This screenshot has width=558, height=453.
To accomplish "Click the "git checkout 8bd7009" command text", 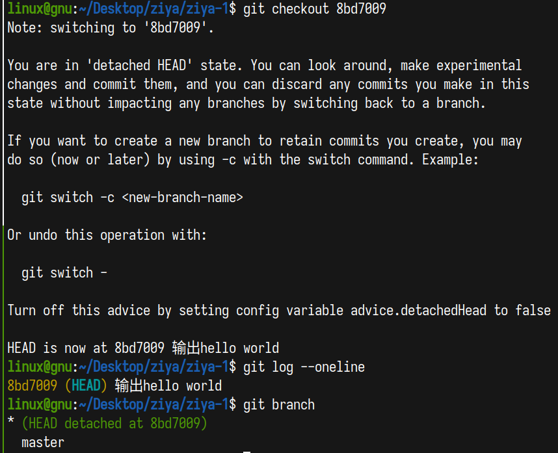I will coord(315,9).
